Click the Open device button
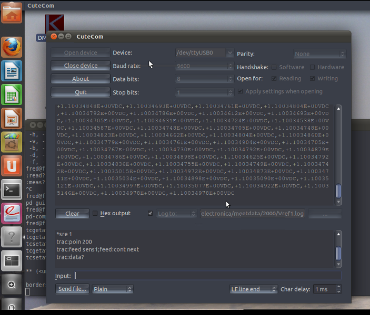 point(81,52)
